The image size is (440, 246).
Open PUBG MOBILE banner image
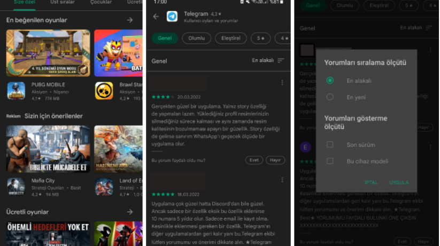[x=48, y=53]
